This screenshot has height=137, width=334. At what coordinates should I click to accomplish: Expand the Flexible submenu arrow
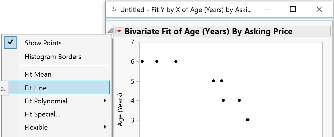tap(105, 127)
